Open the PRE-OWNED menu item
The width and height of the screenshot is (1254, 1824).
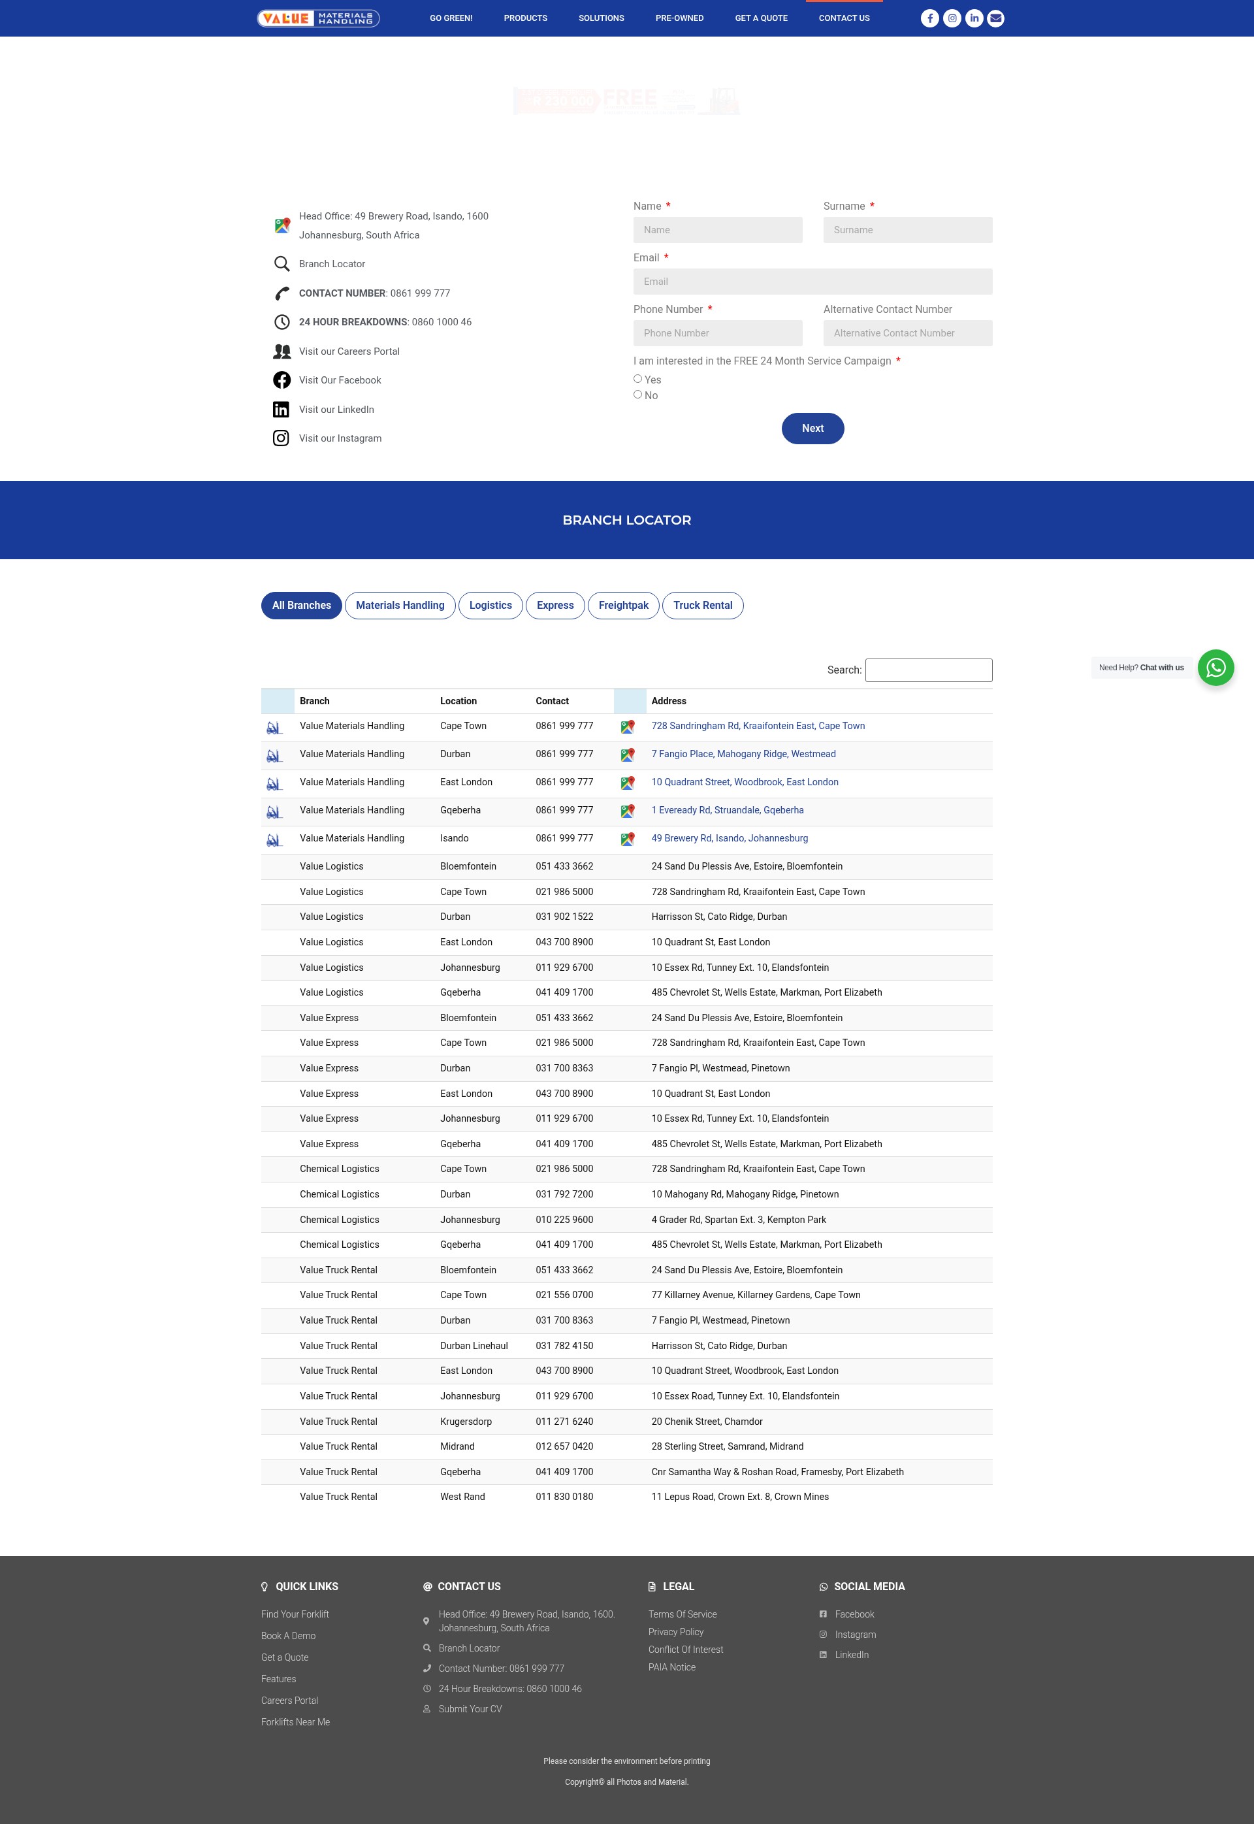click(680, 18)
